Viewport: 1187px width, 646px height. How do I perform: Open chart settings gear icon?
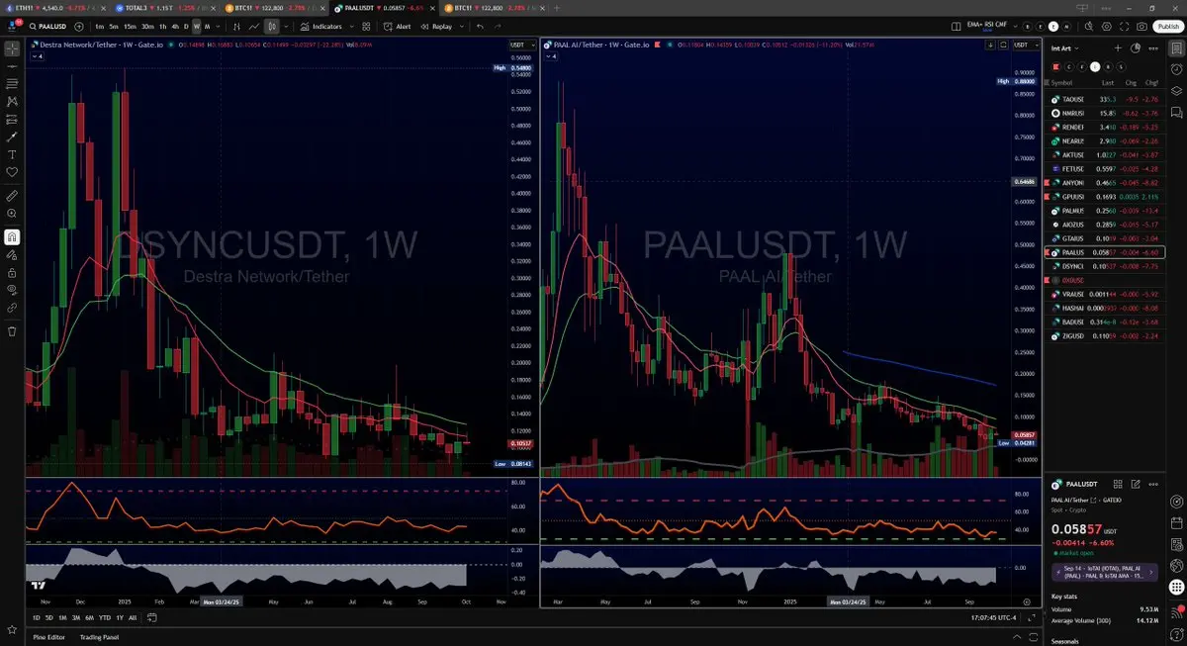tap(1107, 26)
